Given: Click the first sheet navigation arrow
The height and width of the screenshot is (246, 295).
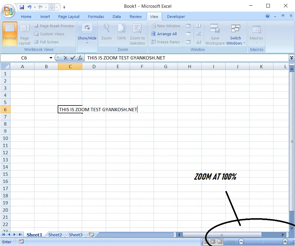Looking at the screenshot, I should click(x=3, y=235).
